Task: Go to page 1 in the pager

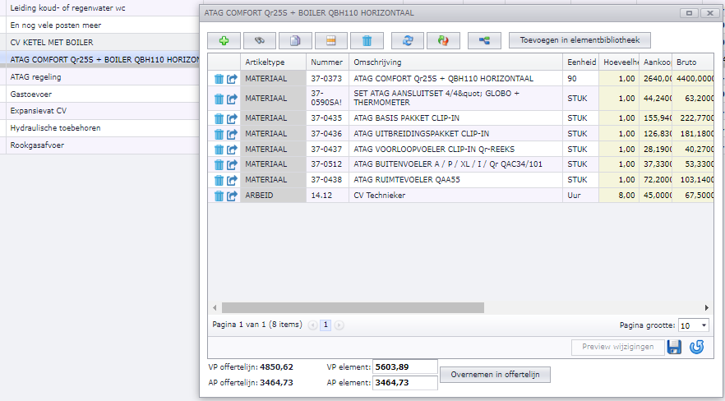Action: (326, 325)
